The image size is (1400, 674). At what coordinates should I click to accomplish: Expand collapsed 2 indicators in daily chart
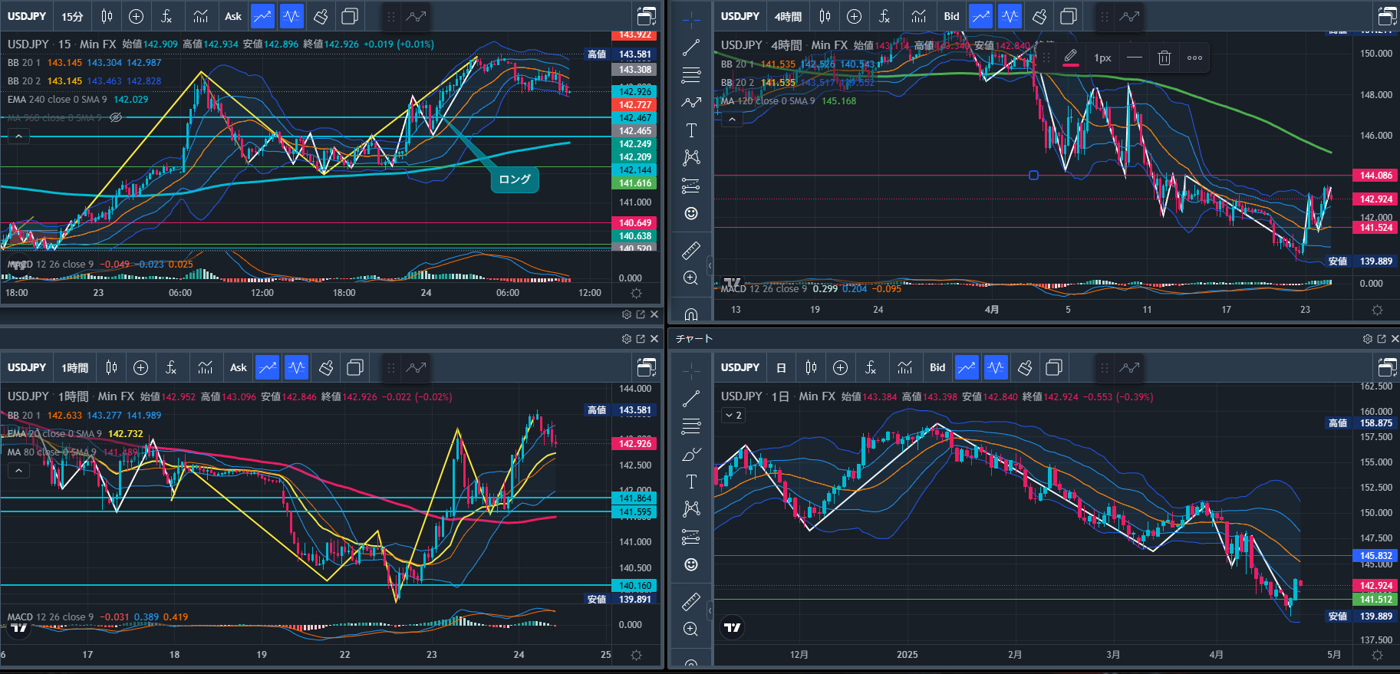click(x=733, y=415)
